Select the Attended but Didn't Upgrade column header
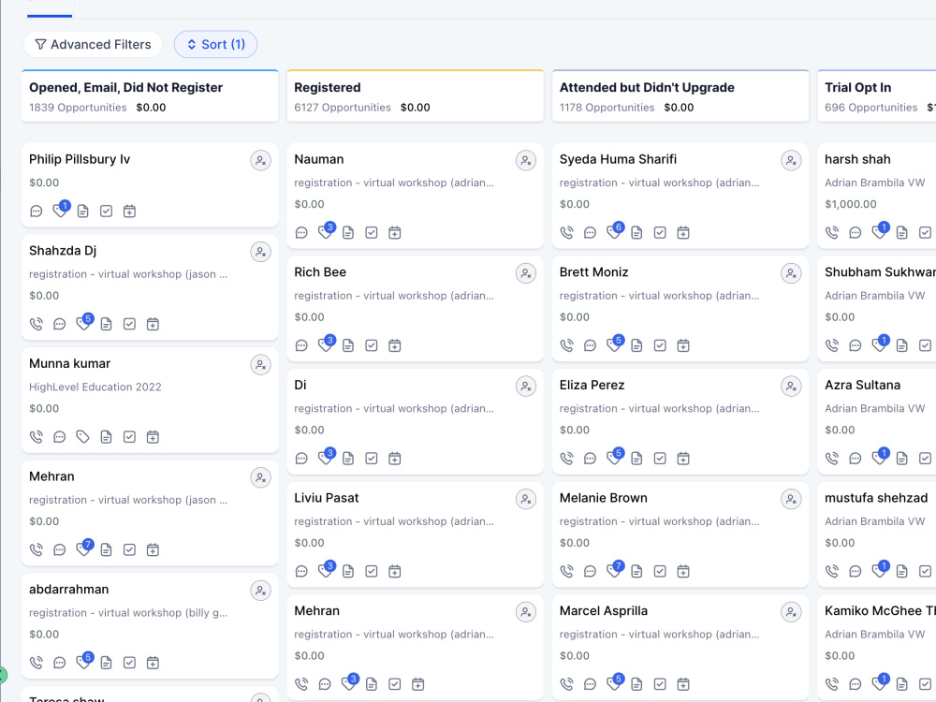Image resolution: width=936 pixels, height=702 pixels. coord(680,96)
